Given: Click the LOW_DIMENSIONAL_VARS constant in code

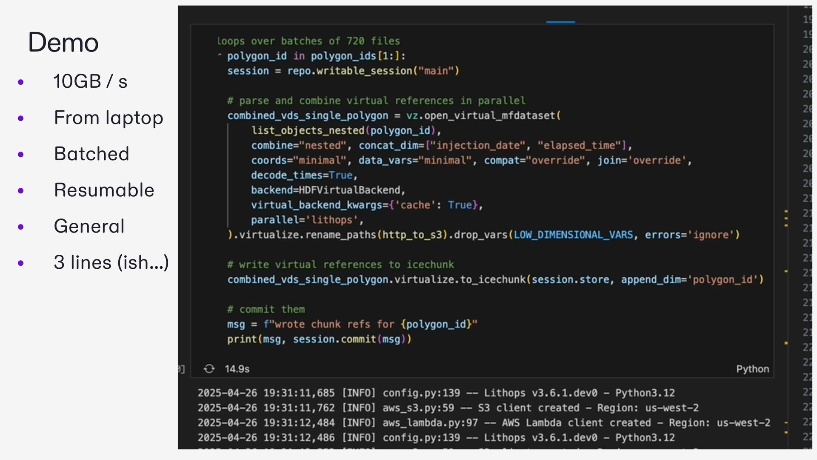Looking at the screenshot, I should pos(573,235).
